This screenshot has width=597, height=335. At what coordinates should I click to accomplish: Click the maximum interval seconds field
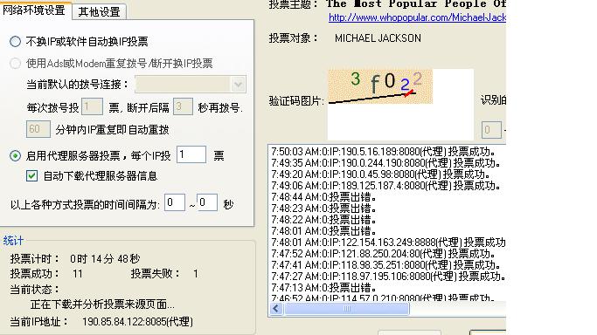pyautogui.click(x=207, y=202)
